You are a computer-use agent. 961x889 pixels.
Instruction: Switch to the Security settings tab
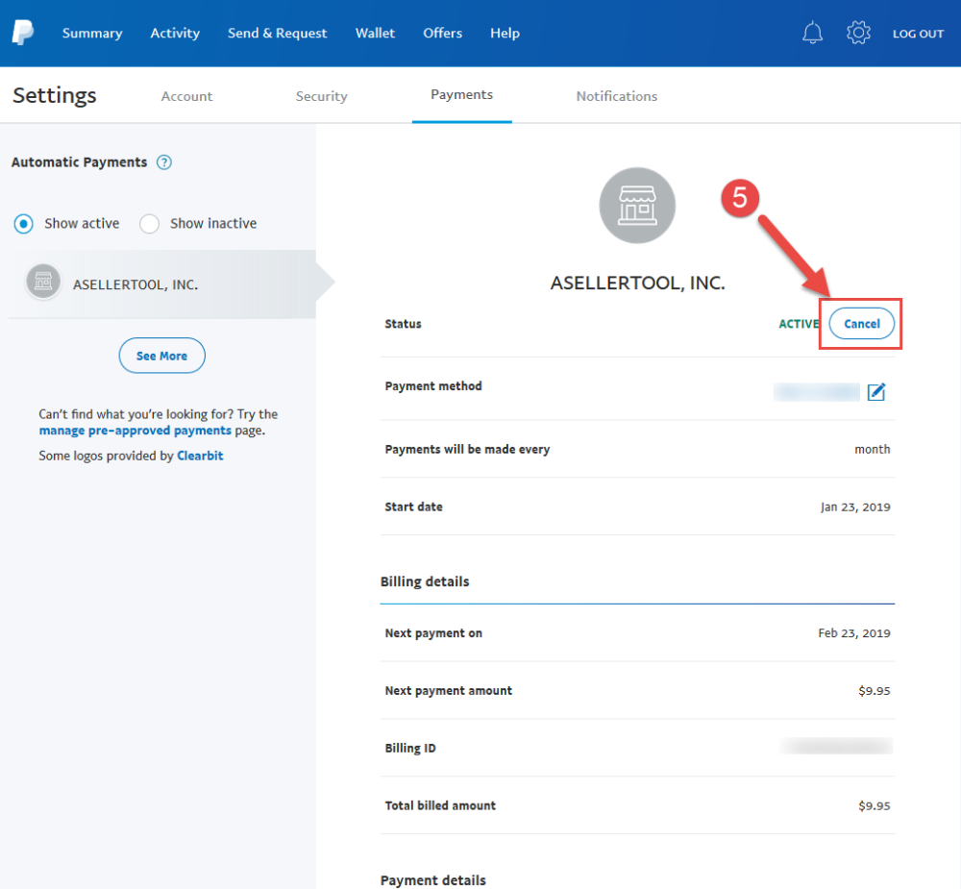(322, 96)
